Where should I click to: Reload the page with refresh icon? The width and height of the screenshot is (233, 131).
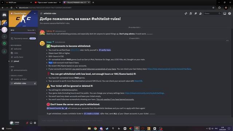click(x=11, y=8)
